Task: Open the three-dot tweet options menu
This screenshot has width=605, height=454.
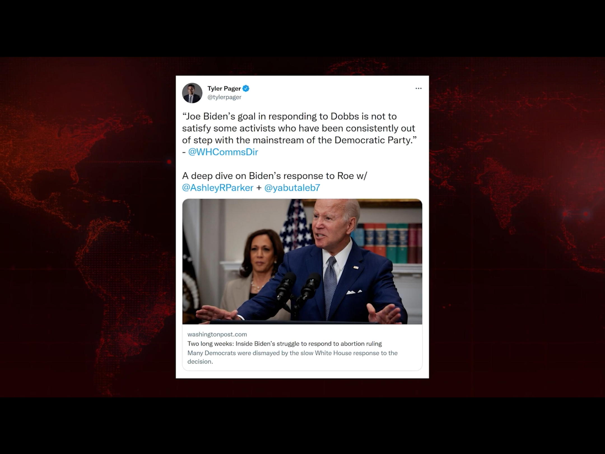Action: click(418, 88)
